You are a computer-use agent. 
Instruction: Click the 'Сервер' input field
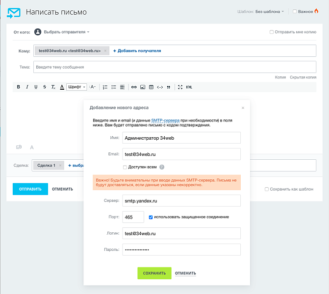coord(181,201)
